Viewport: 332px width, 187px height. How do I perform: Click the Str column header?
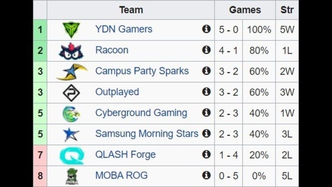287,10
